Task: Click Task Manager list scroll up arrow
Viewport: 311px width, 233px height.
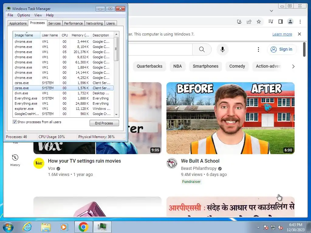Action: pos(116,34)
